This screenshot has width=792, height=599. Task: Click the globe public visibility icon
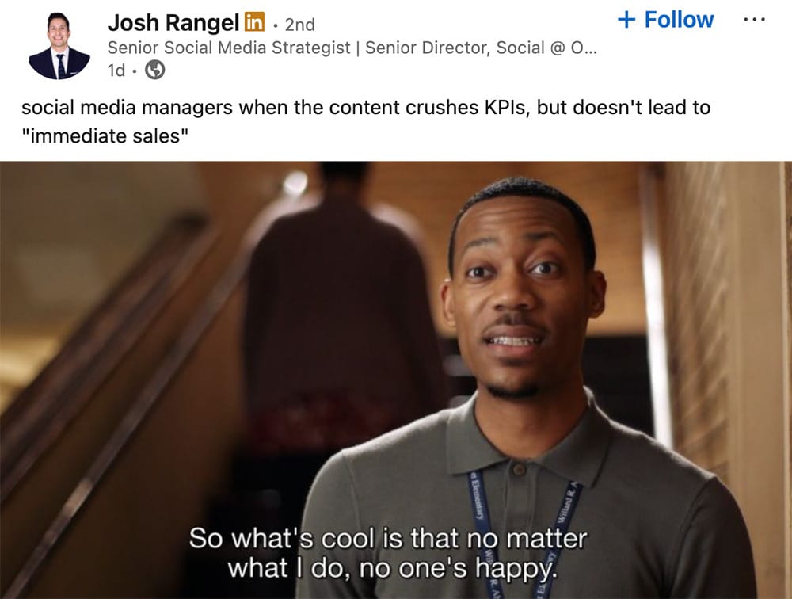coord(155,70)
